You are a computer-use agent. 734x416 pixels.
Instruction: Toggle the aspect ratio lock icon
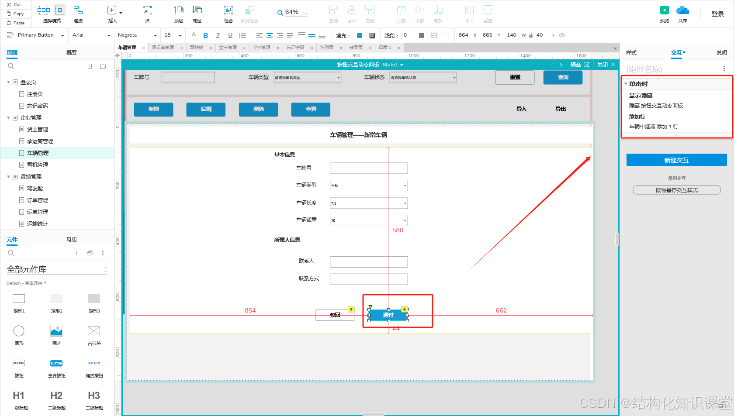point(531,35)
